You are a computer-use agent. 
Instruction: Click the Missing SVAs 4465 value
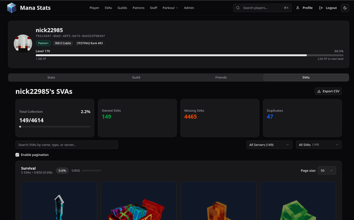coord(191,117)
